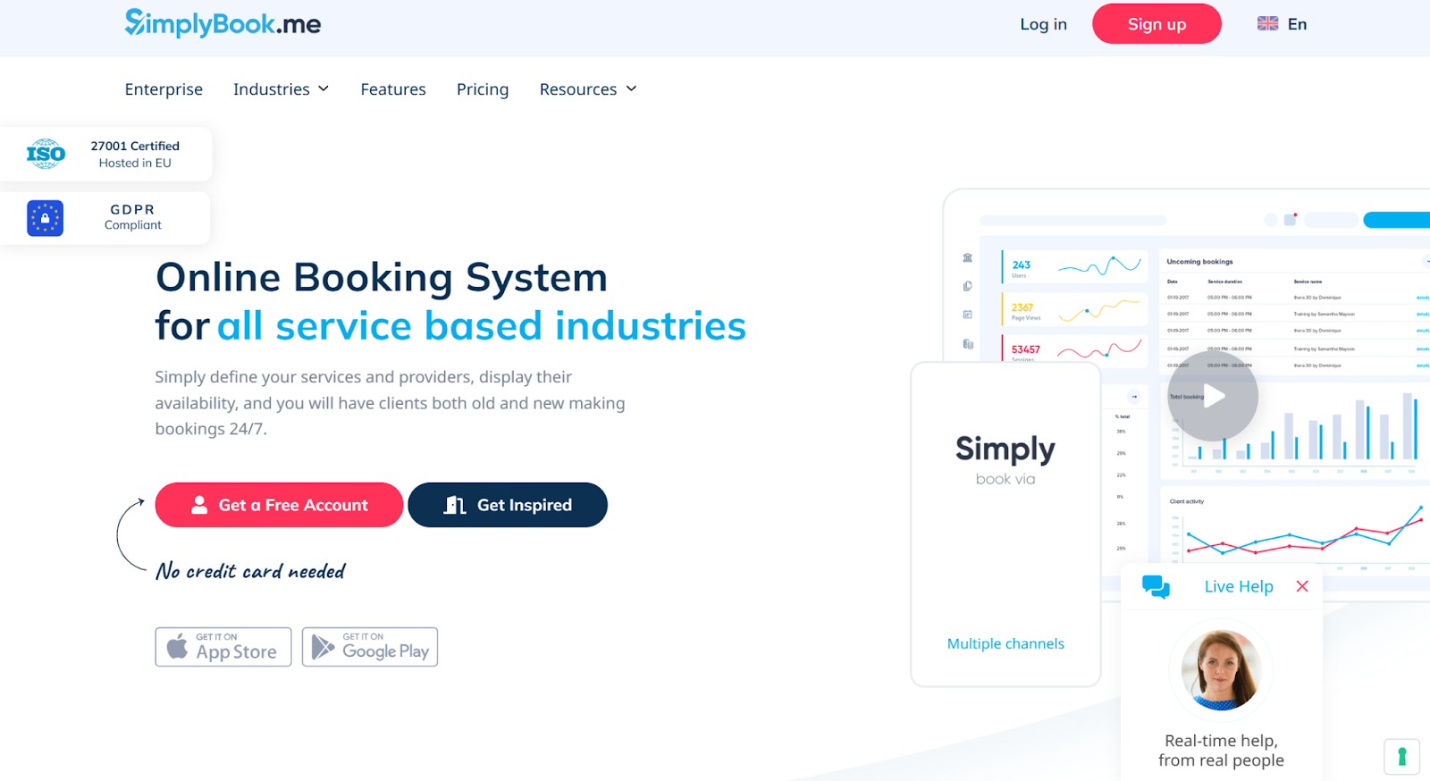Select the Client activity chart title
The width and height of the screenshot is (1430, 781).
[x=1187, y=501]
